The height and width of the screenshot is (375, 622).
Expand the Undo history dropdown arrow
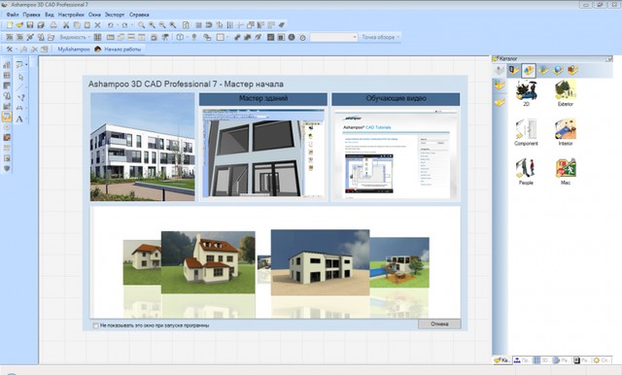click(118, 25)
